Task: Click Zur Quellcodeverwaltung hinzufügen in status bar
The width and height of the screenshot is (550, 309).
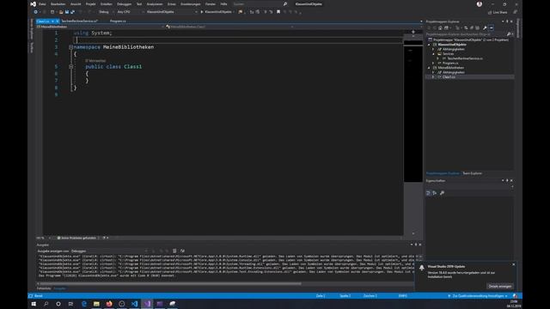Action: coord(478,296)
